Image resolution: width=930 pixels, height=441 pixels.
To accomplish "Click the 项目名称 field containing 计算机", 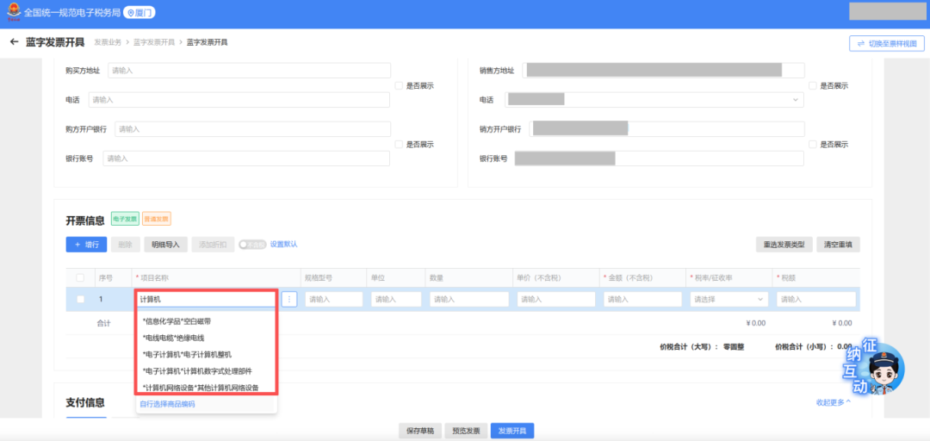I will pyautogui.click(x=207, y=300).
